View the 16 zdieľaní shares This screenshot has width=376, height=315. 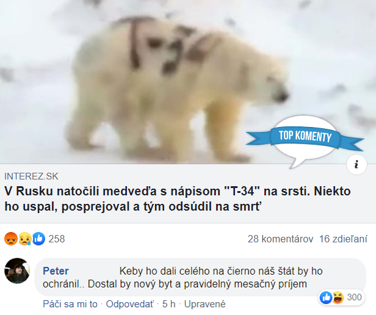coord(343,239)
